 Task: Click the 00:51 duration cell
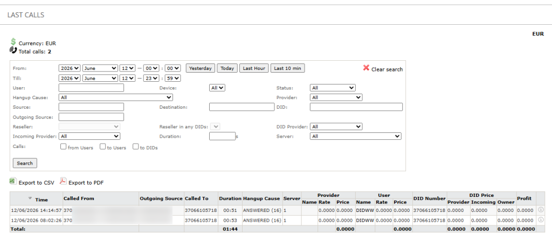pos(230,210)
